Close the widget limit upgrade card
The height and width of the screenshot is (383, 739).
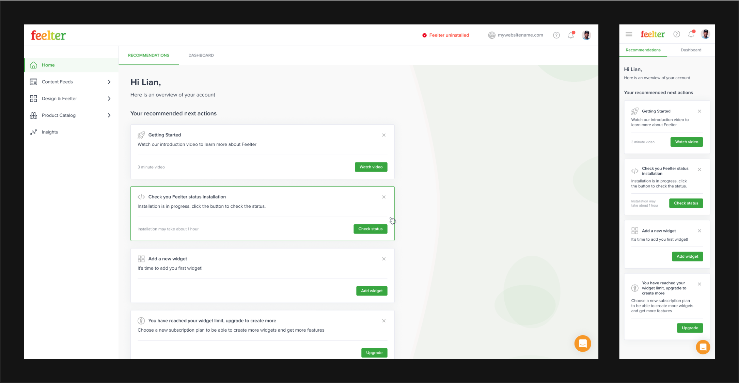(x=384, y=321)
